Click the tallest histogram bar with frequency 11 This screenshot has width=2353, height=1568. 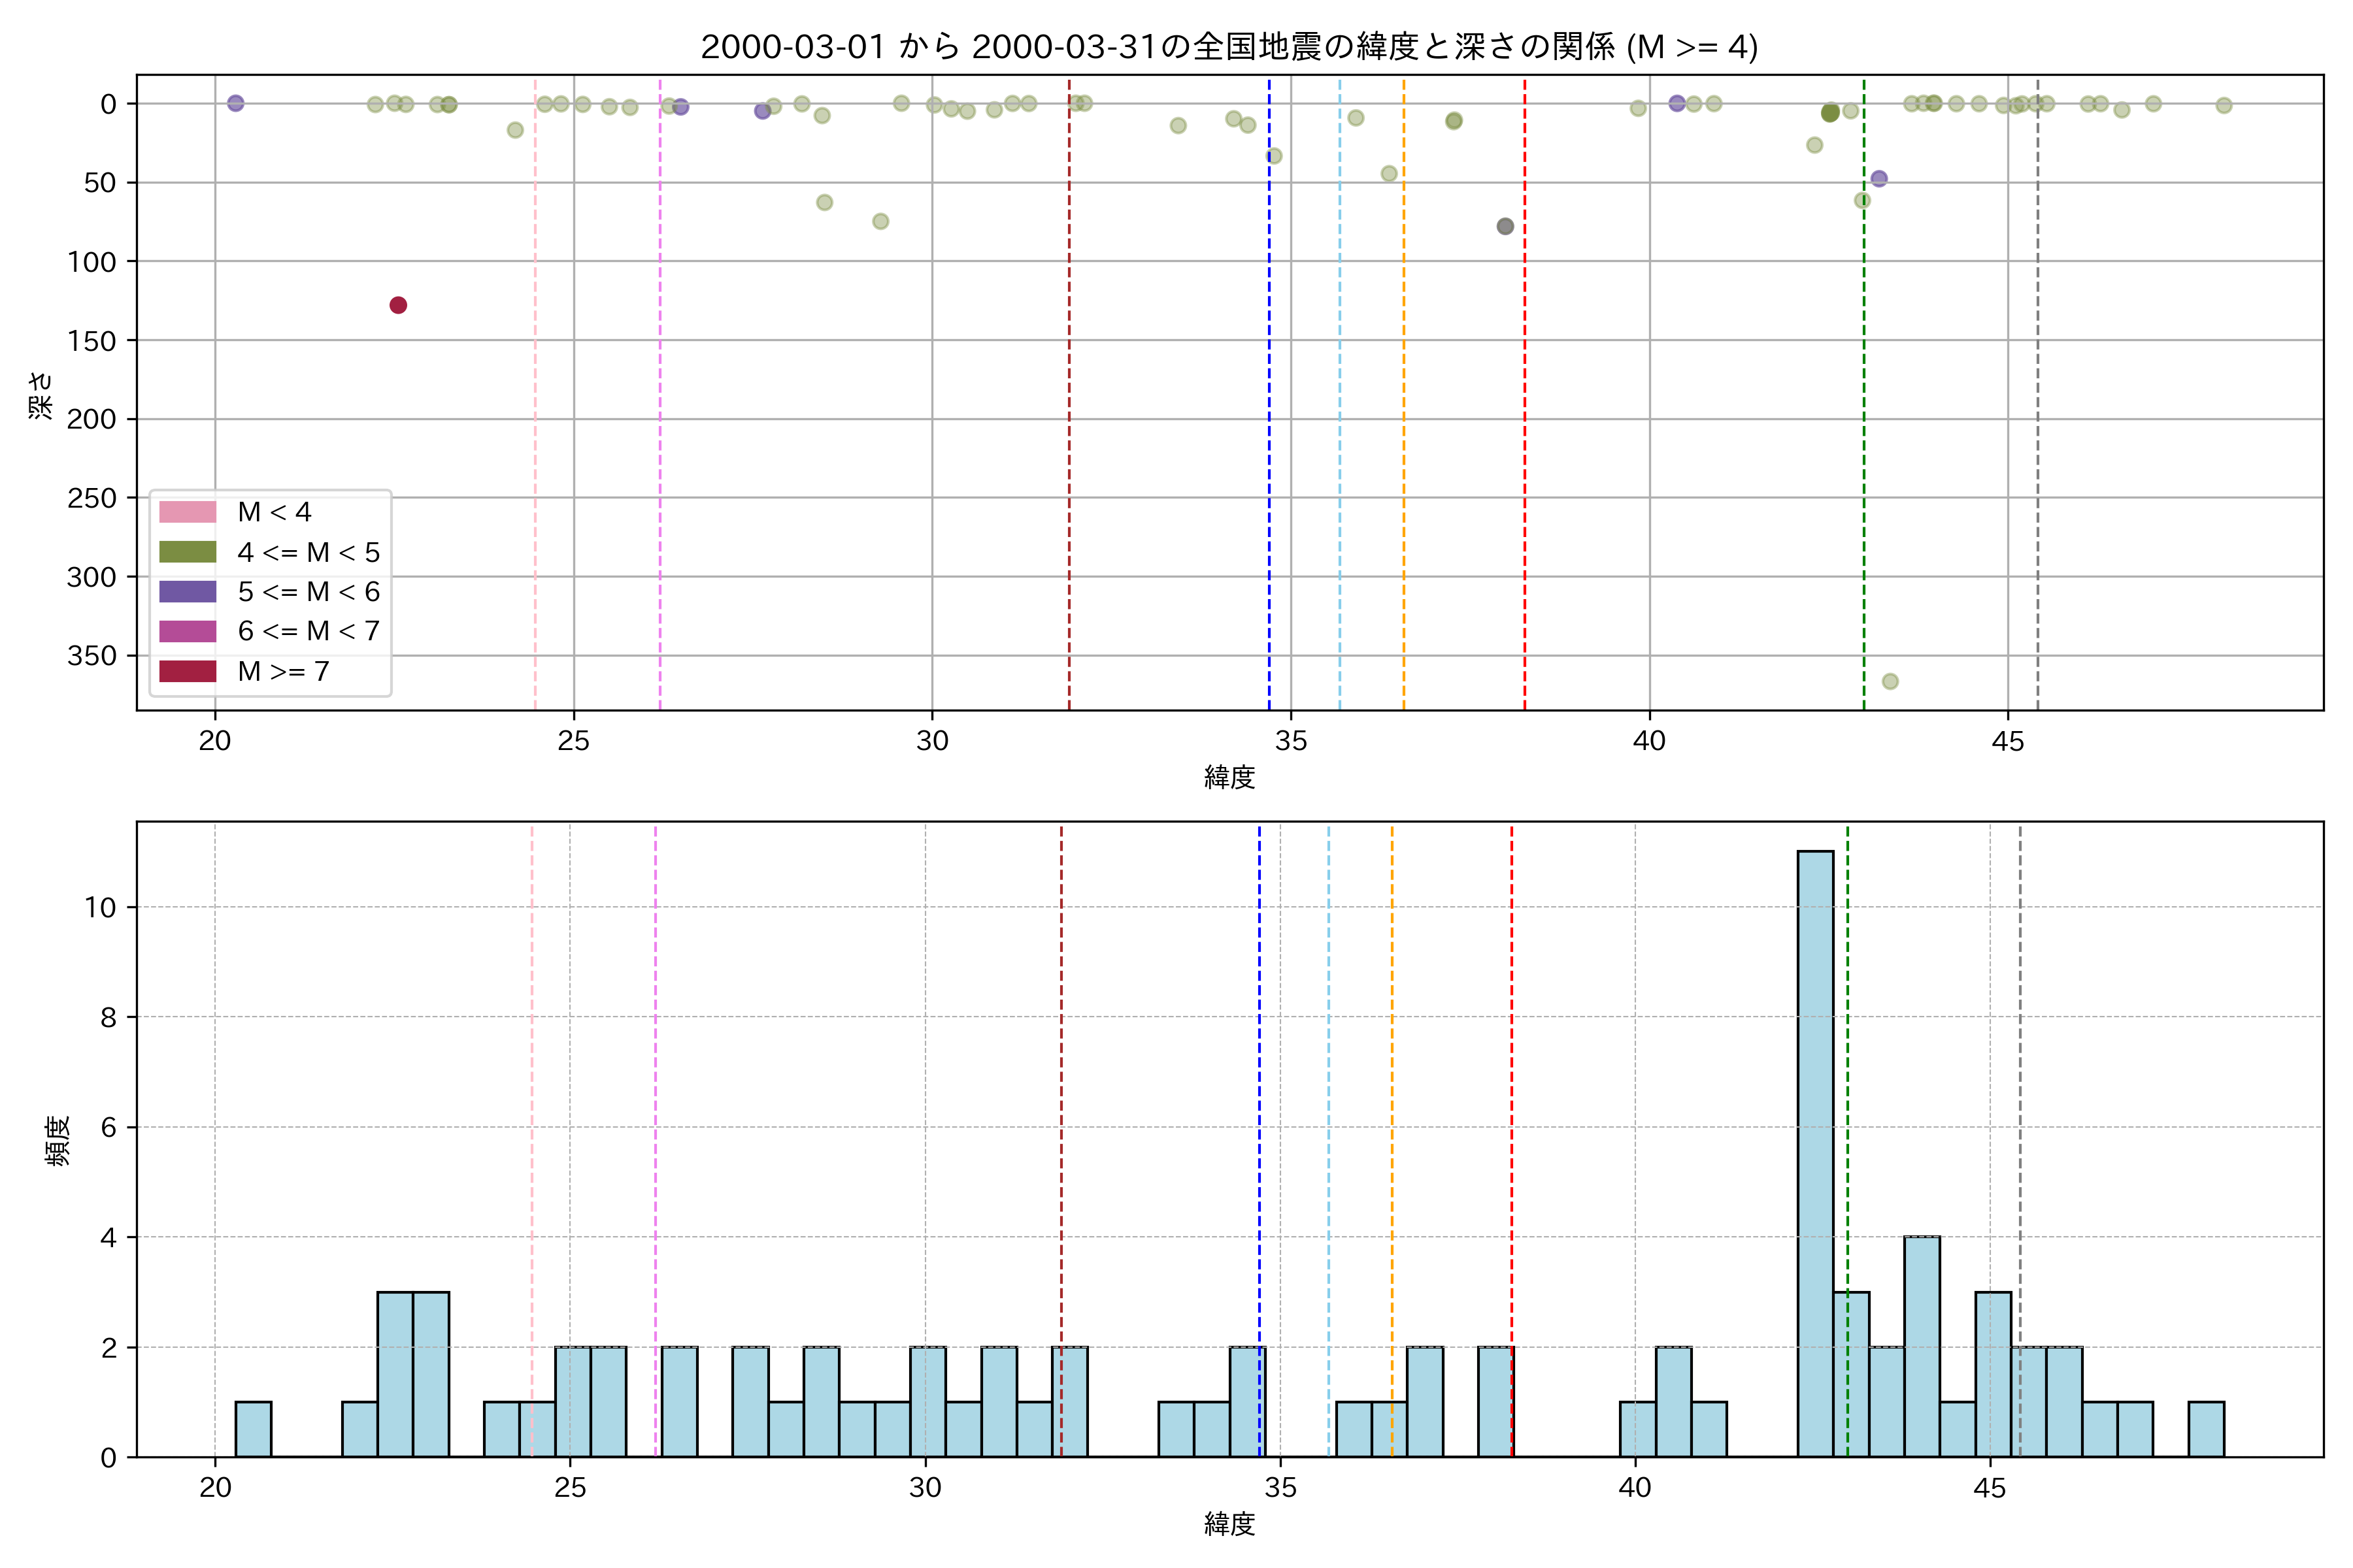click(x=1815, y=1153)
